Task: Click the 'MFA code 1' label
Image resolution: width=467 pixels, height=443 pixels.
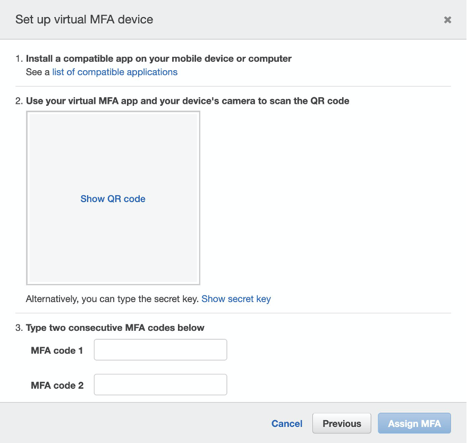Action: tap(57, 350)
